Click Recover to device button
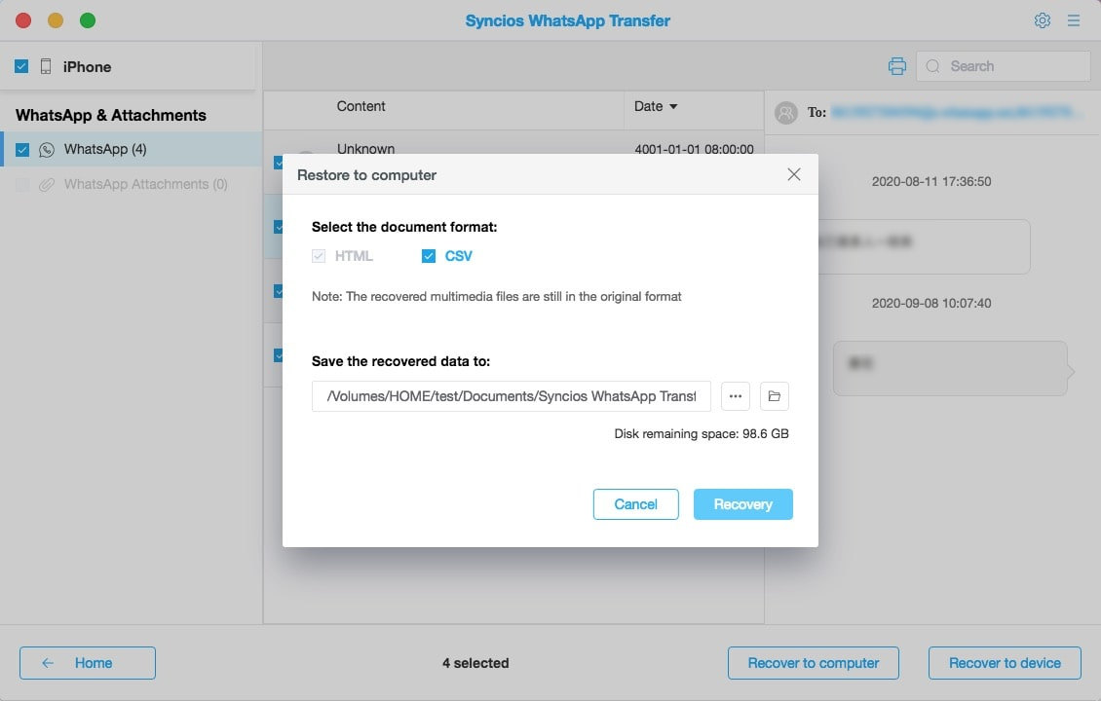This screenshot has width=1101, height=701. (x=1005, y=663)
